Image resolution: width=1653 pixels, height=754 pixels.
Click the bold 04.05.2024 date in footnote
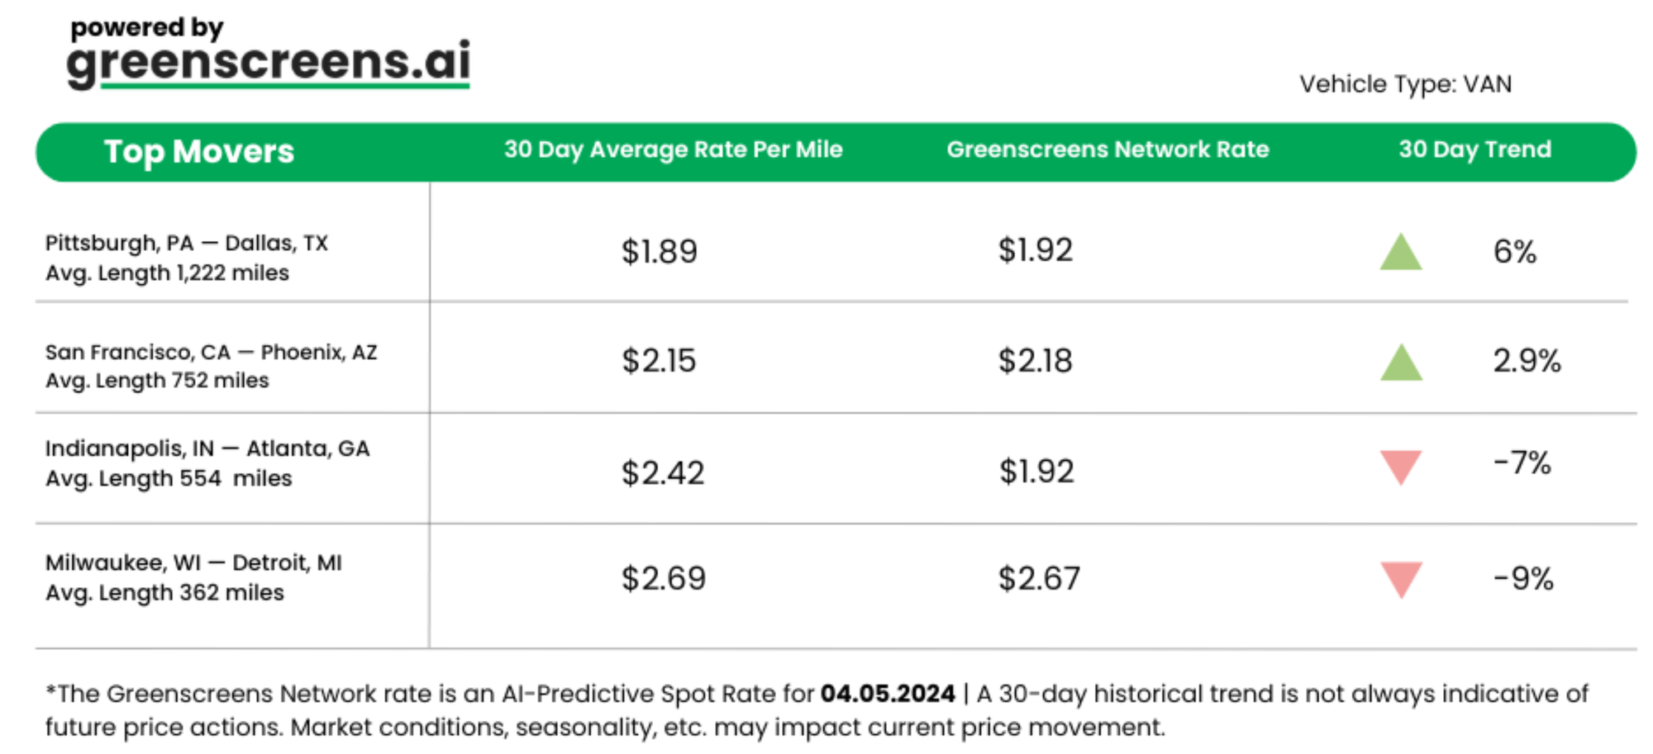coord(887,694)
